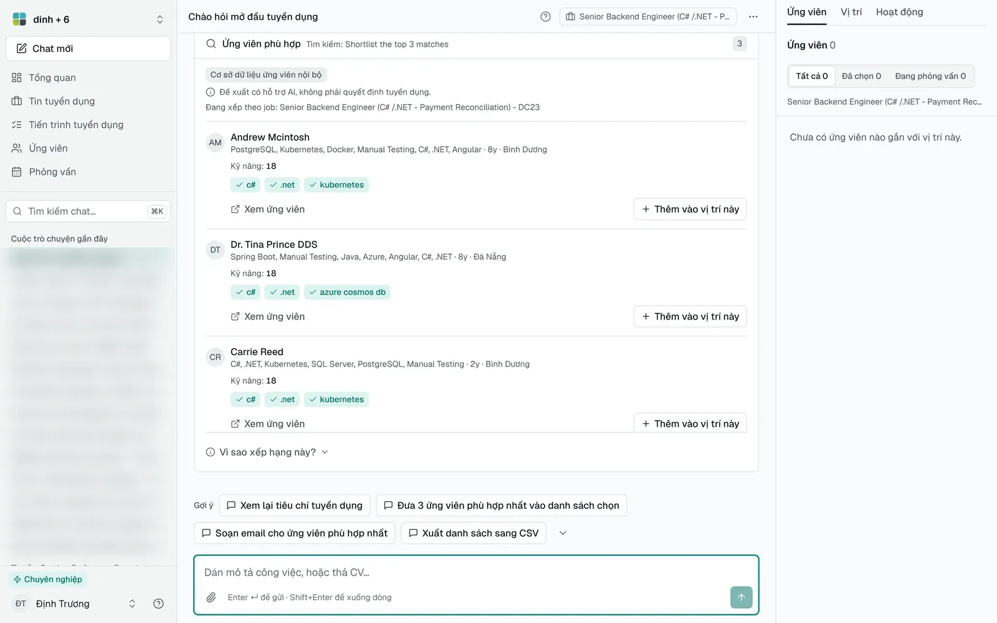
Task: Select the Đang phỏng vấn 0 filter
Action: pyautogui.click(x=930, y=76)
